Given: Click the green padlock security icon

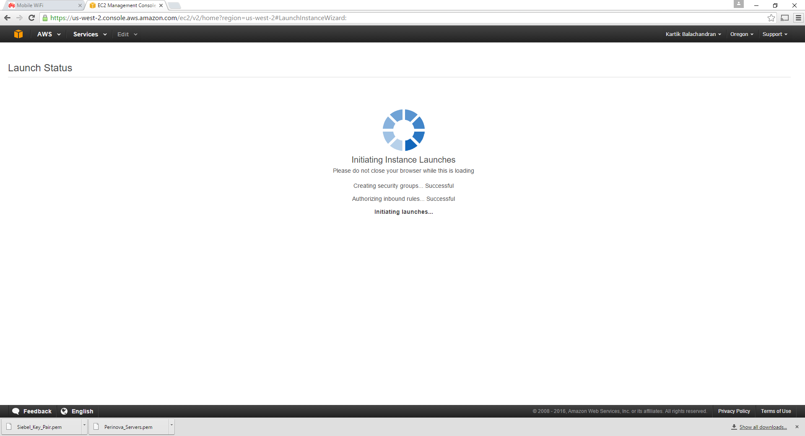Looking at the screenshot, I should [x=45, y=18].
